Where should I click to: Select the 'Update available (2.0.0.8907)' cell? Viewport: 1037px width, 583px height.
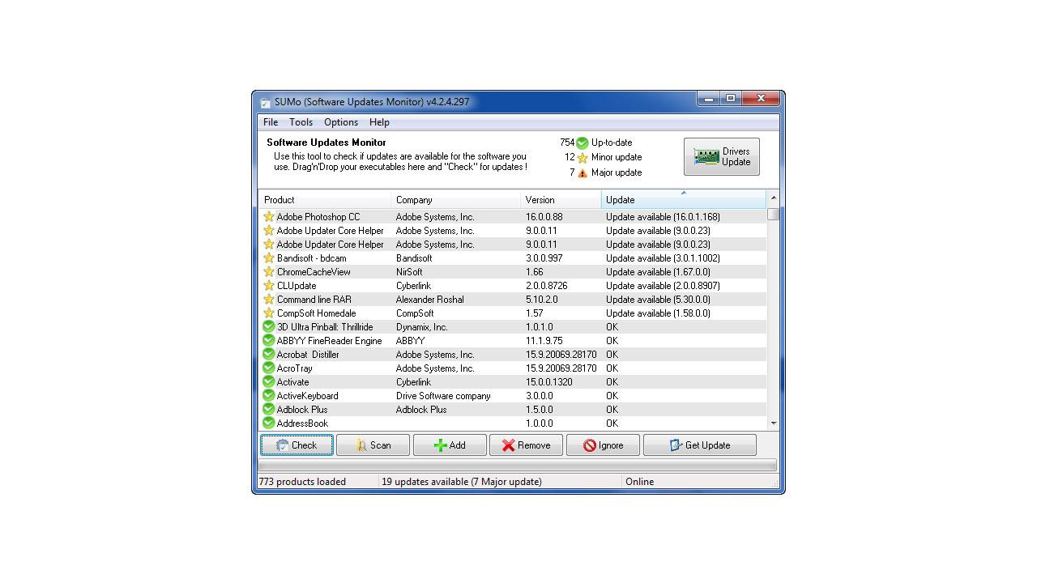tap(663, 286)
